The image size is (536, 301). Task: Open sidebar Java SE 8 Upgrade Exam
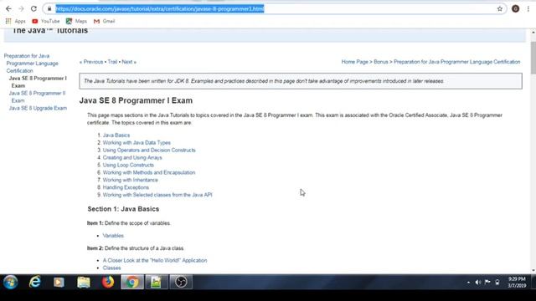coord(38,108)
